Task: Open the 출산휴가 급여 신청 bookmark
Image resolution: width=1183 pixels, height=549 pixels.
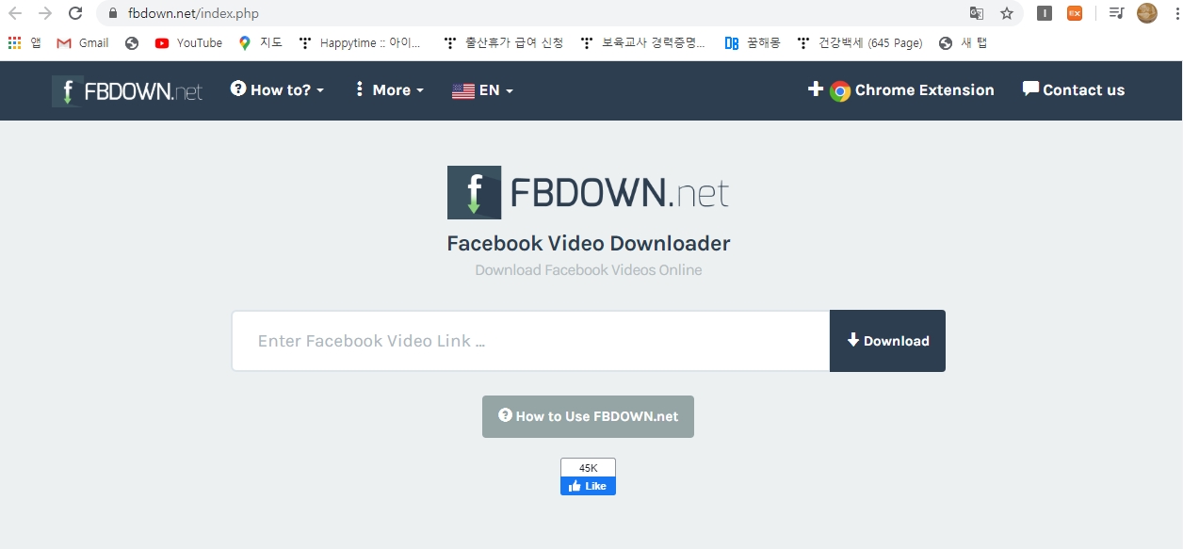Action: 503,42
